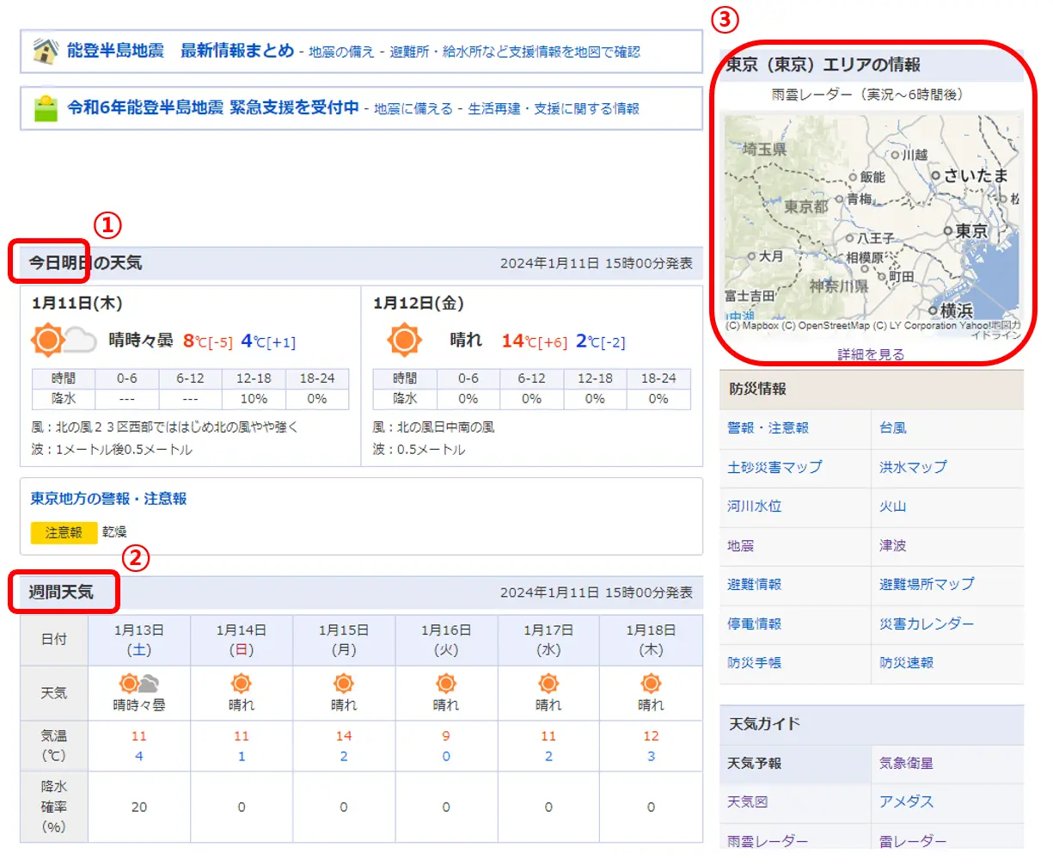Viewport: 1053px width, 866px height.
Task: Open 避難場所マップ link
Action: click(x=927, y=585)
